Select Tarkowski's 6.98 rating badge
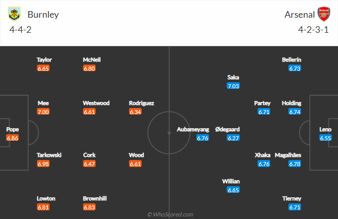 (44, 164)
